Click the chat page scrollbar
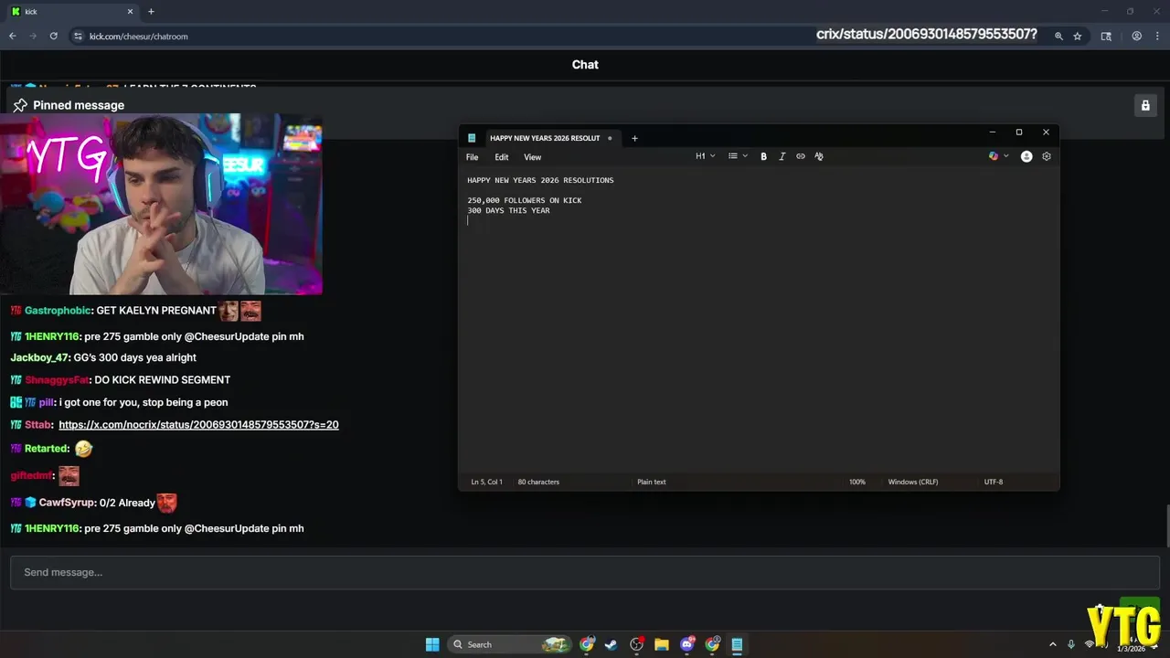The width and height of the screenshot is (1170, 658). pos(1166,526)
